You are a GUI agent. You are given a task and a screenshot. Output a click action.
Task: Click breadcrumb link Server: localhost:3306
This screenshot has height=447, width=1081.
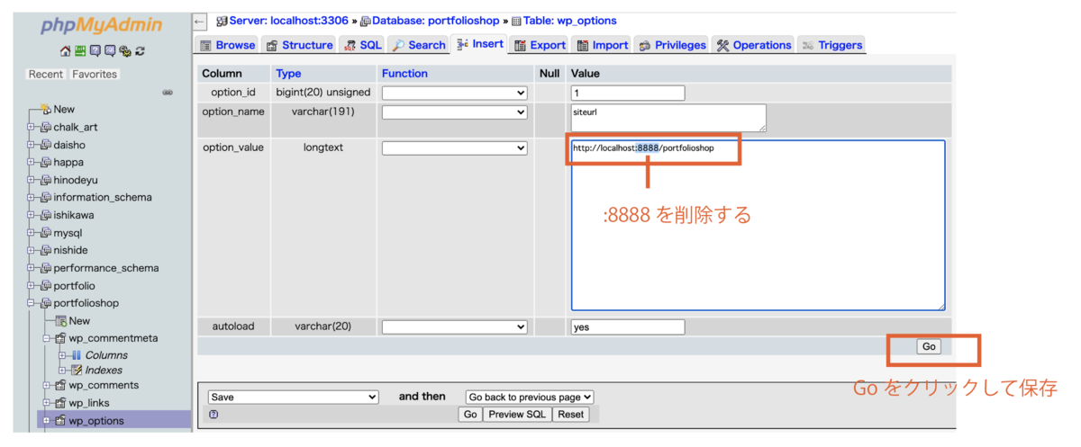288,21
